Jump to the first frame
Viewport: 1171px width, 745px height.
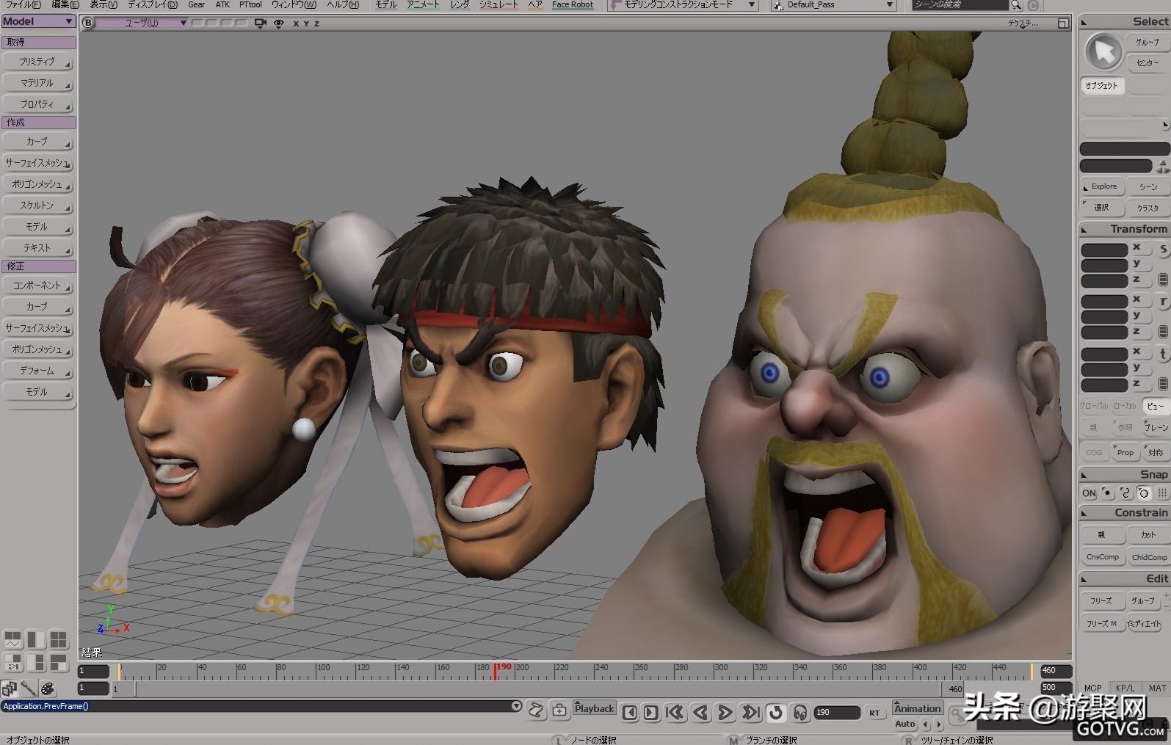click(675, 712)
